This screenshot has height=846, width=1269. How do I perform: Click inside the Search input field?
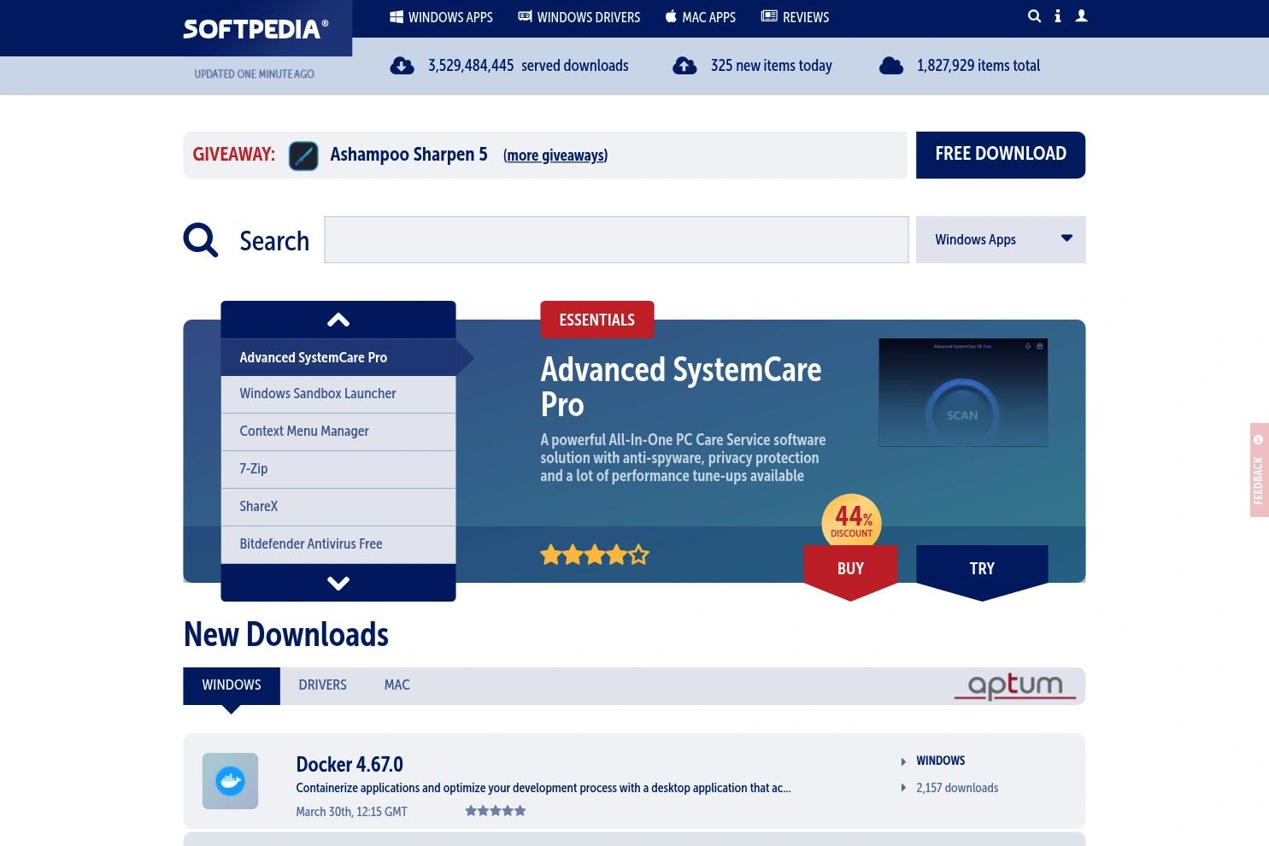point(616,239)
